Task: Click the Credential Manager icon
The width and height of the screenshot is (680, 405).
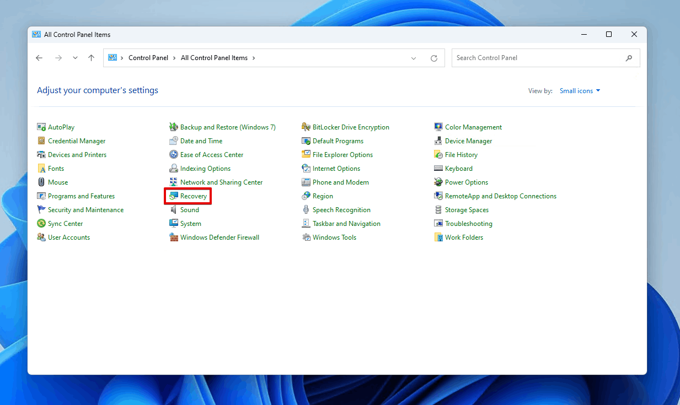Action: click(41, 141)
